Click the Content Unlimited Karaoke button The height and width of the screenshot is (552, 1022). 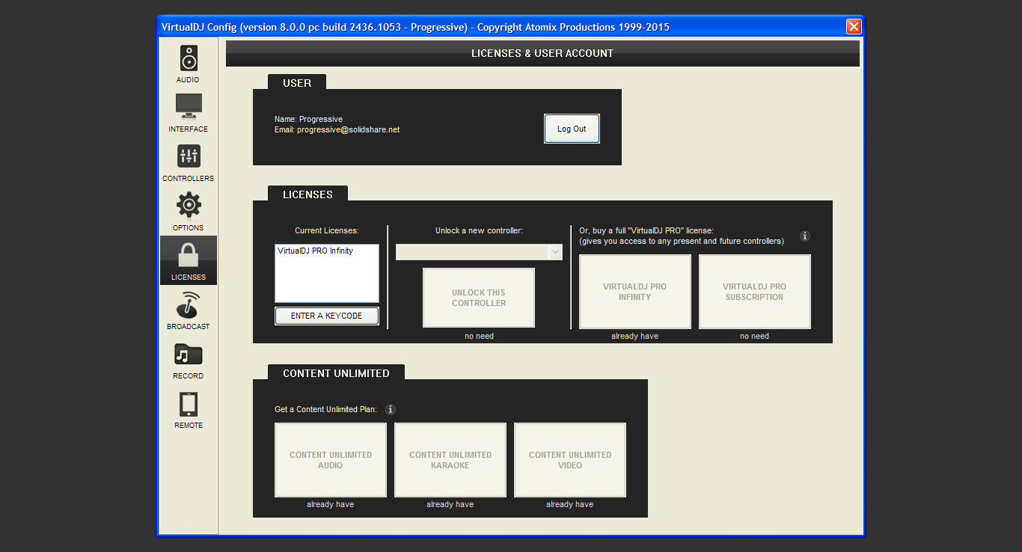point(450,460)
